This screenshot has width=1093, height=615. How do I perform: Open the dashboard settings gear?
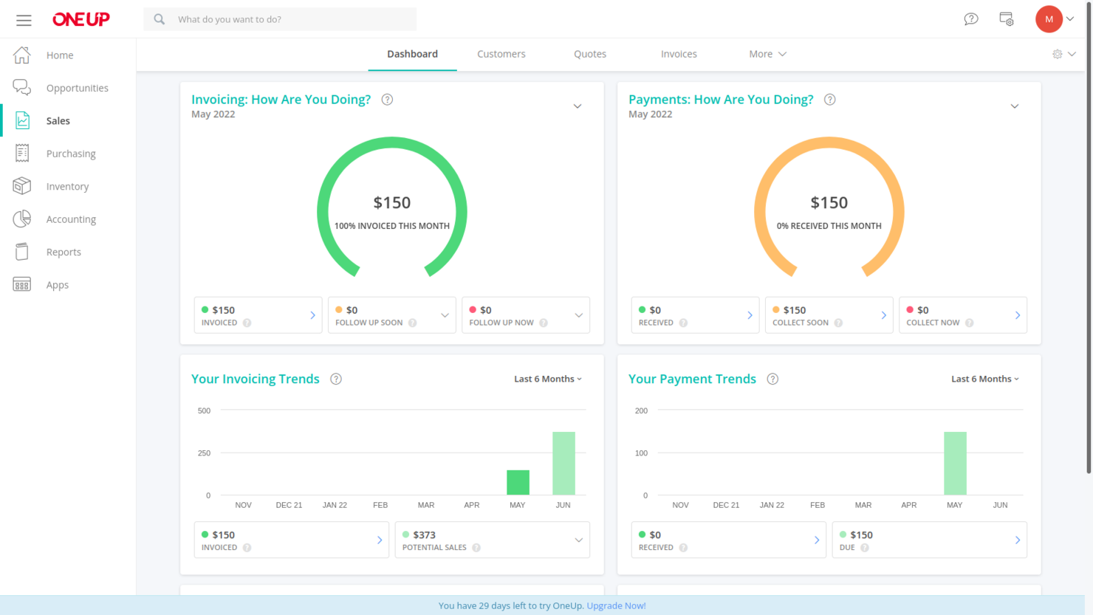(x=1058, y=54)
